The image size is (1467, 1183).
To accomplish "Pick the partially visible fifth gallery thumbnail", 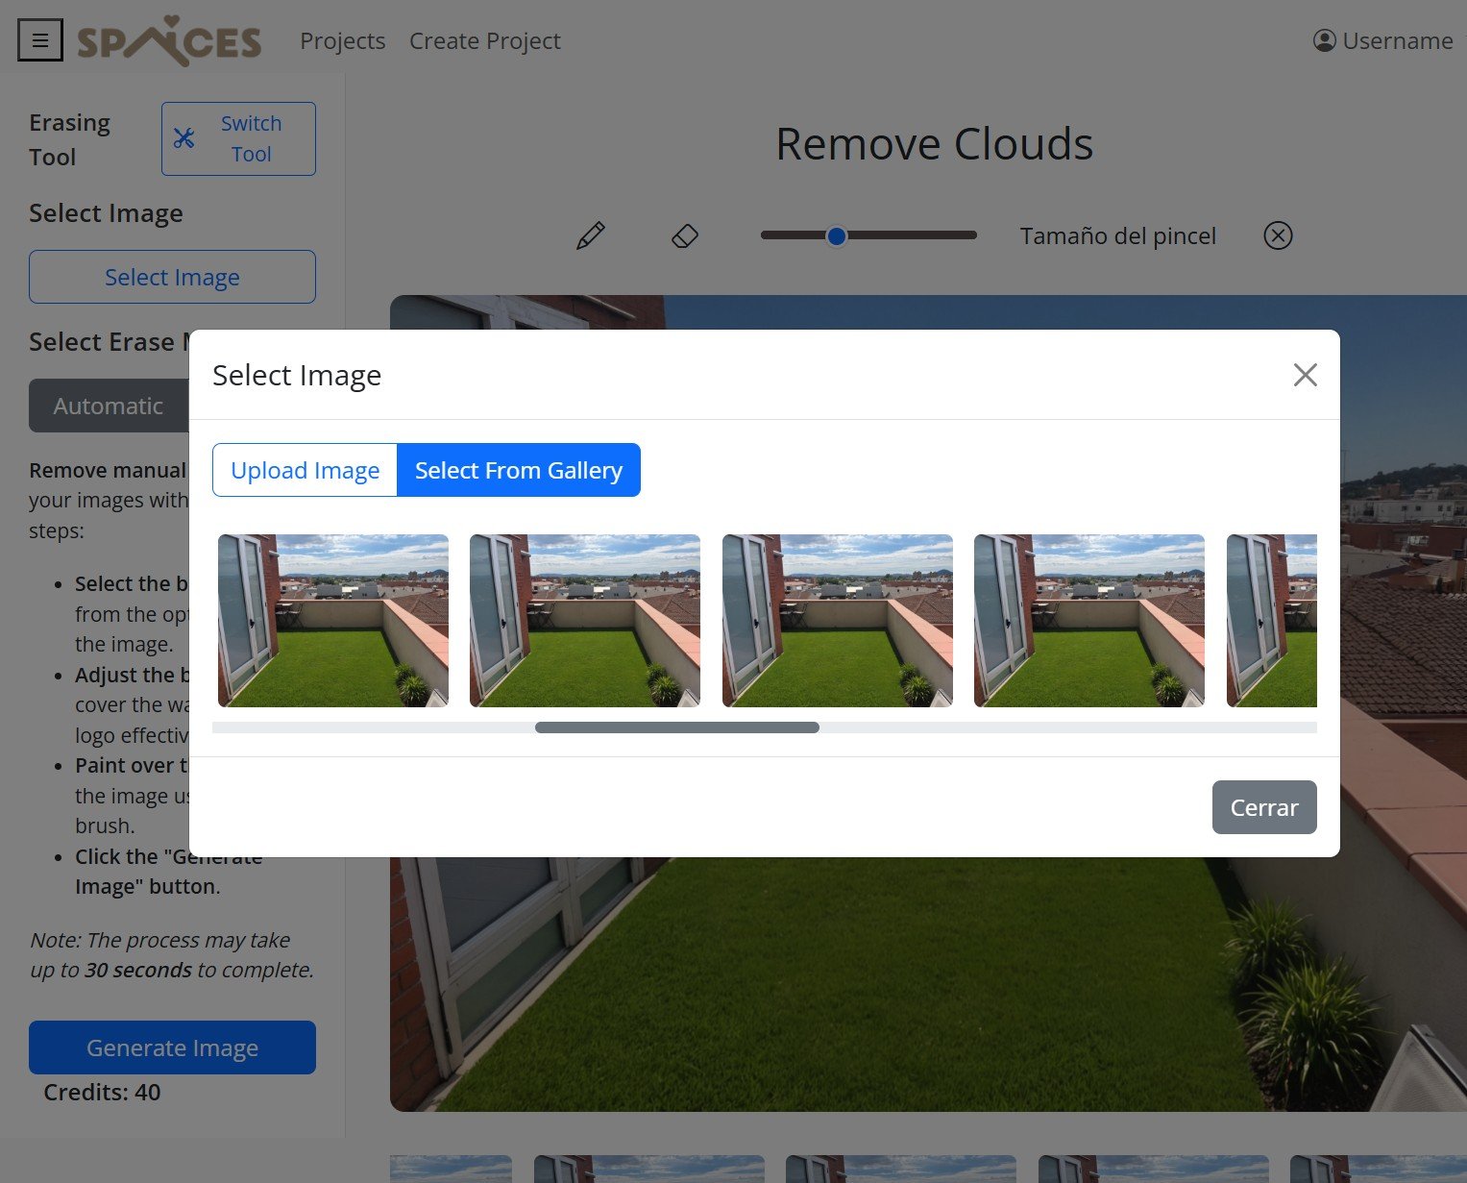I will pyautogui.click(x=1272, y=621).
